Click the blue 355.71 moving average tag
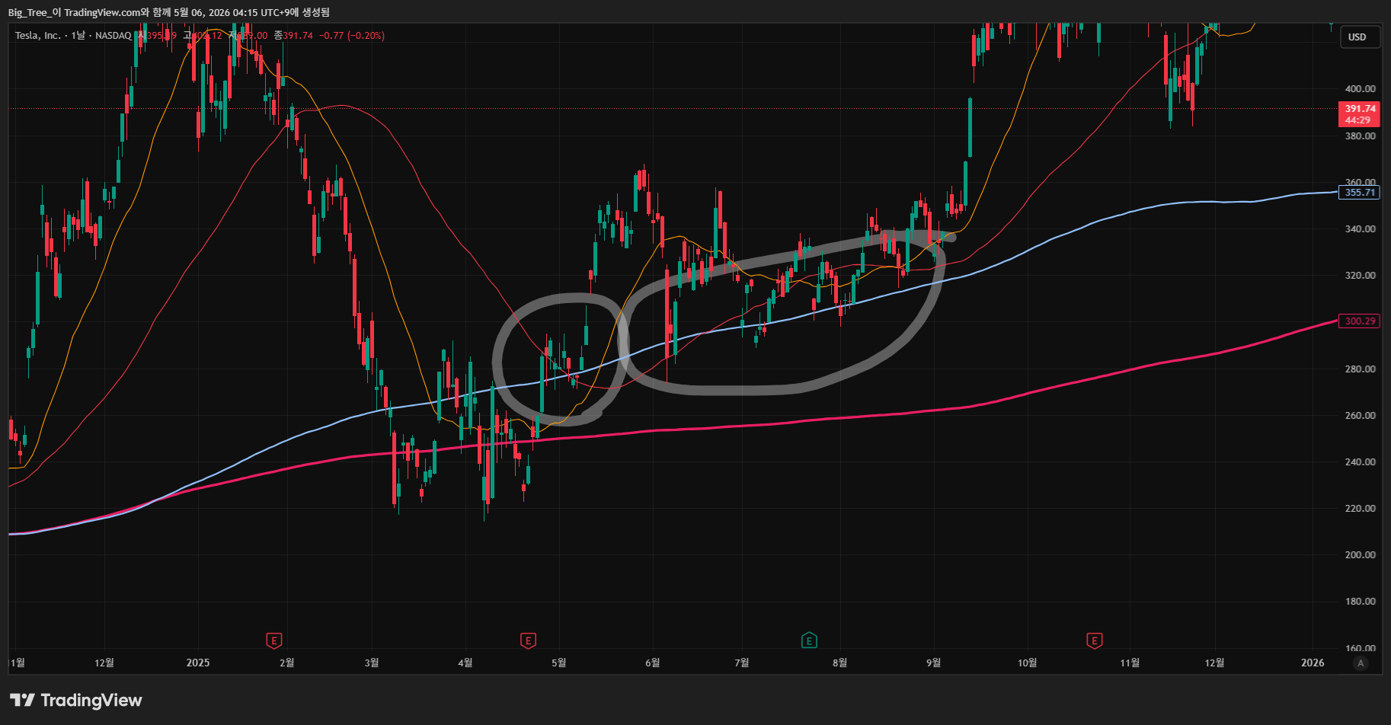1391x725 pixels. (x=1360, y=193)
